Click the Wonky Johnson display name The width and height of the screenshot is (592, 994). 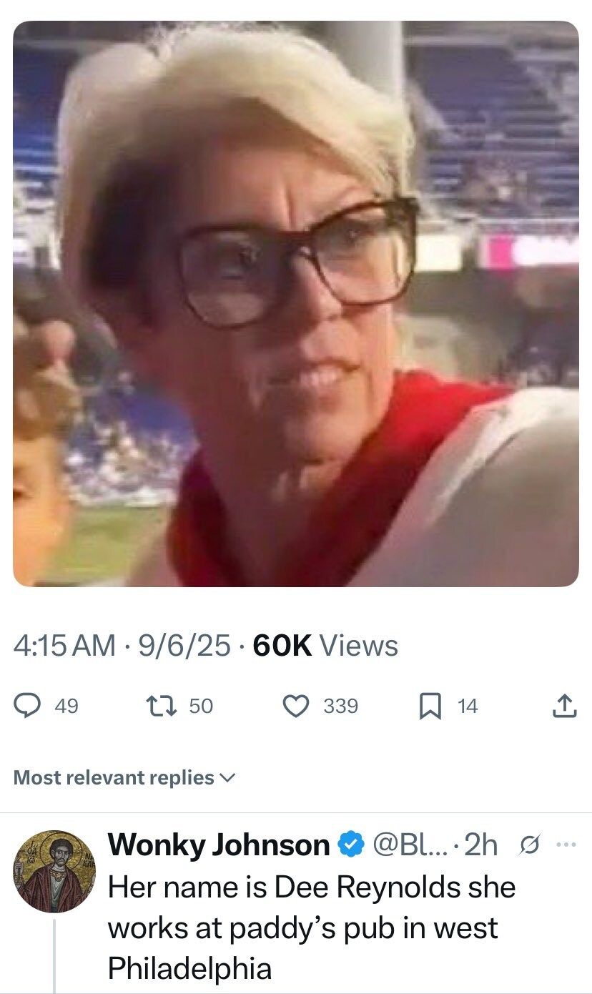pos(218,845)
